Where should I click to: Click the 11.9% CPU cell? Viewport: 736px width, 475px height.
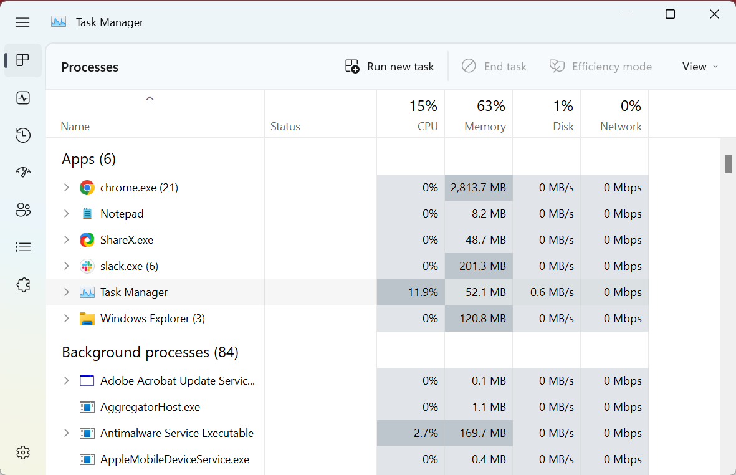[x=411, y=292]
